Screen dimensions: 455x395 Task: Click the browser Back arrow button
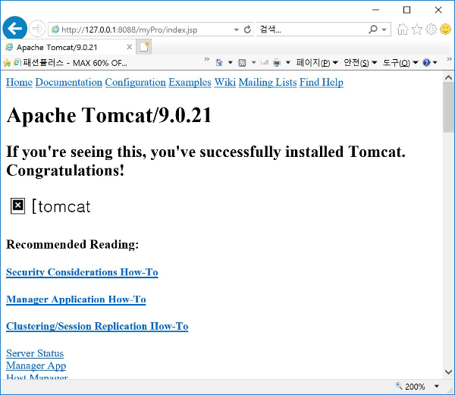14,28
